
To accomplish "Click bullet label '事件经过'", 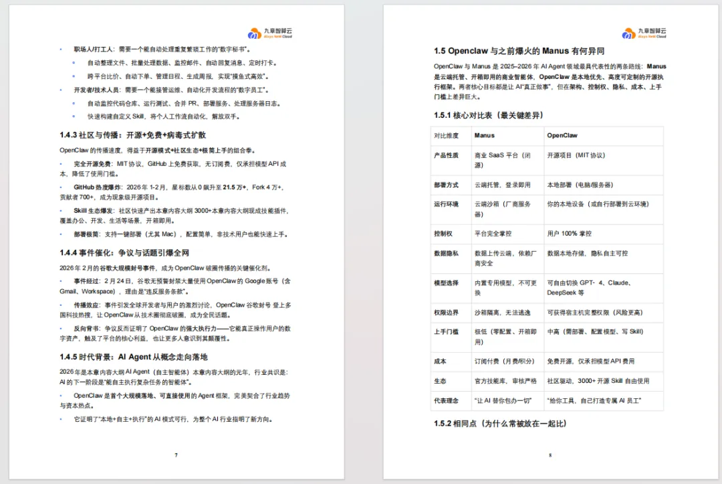I will click(86, 281).
